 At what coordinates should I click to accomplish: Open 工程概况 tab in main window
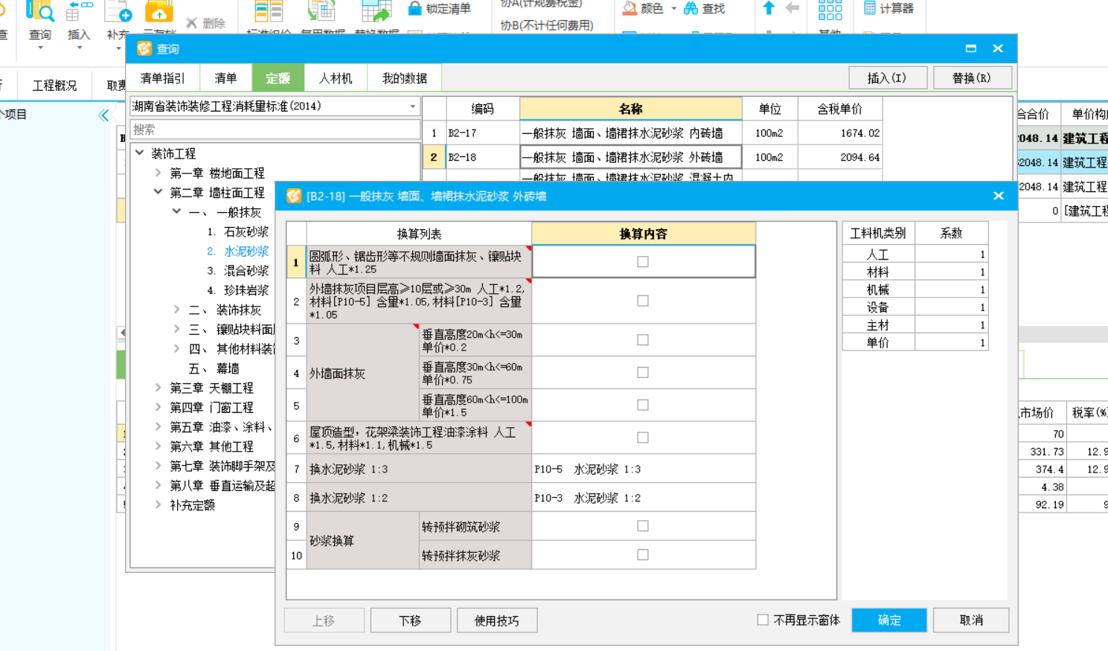54,86
